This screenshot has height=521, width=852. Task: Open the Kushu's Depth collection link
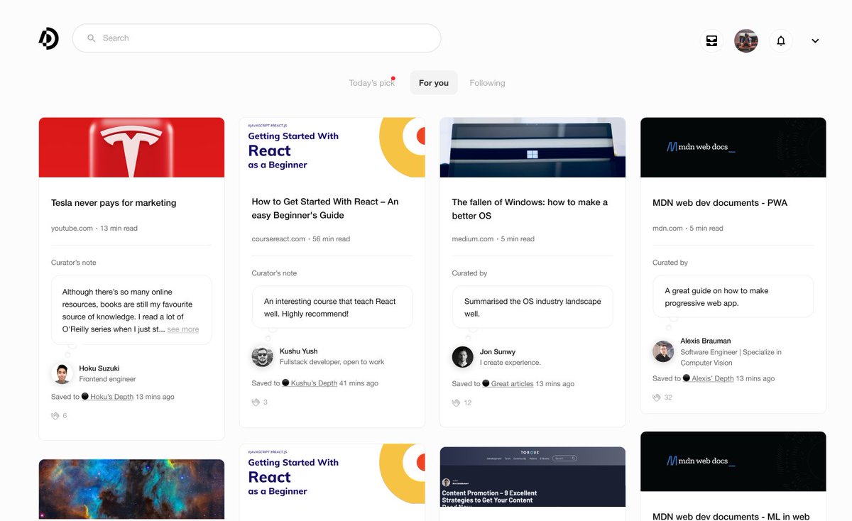pos(314,383)
